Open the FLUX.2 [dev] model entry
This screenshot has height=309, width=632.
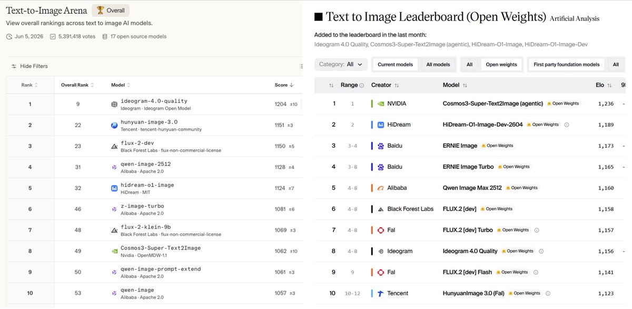(x=460, y=209)
